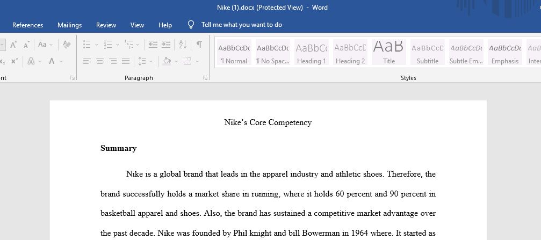This screenshot has height=240, width=541.
Task: Apply the Subtitle style
Action: click(428, 52)
